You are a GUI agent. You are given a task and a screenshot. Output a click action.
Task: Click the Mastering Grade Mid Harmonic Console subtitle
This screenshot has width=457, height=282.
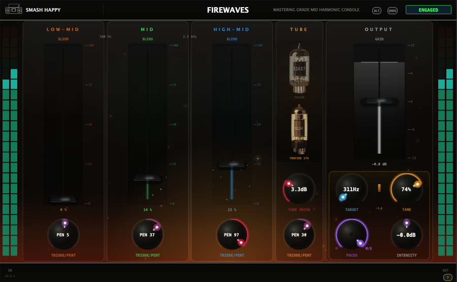pyautogui.click(x=316, y=10)
